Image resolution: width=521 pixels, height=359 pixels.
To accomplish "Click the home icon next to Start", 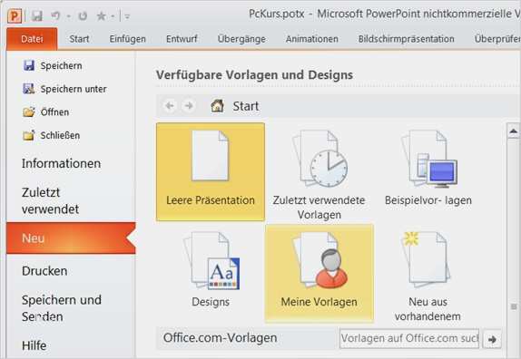I will click(x=217, y=106).
